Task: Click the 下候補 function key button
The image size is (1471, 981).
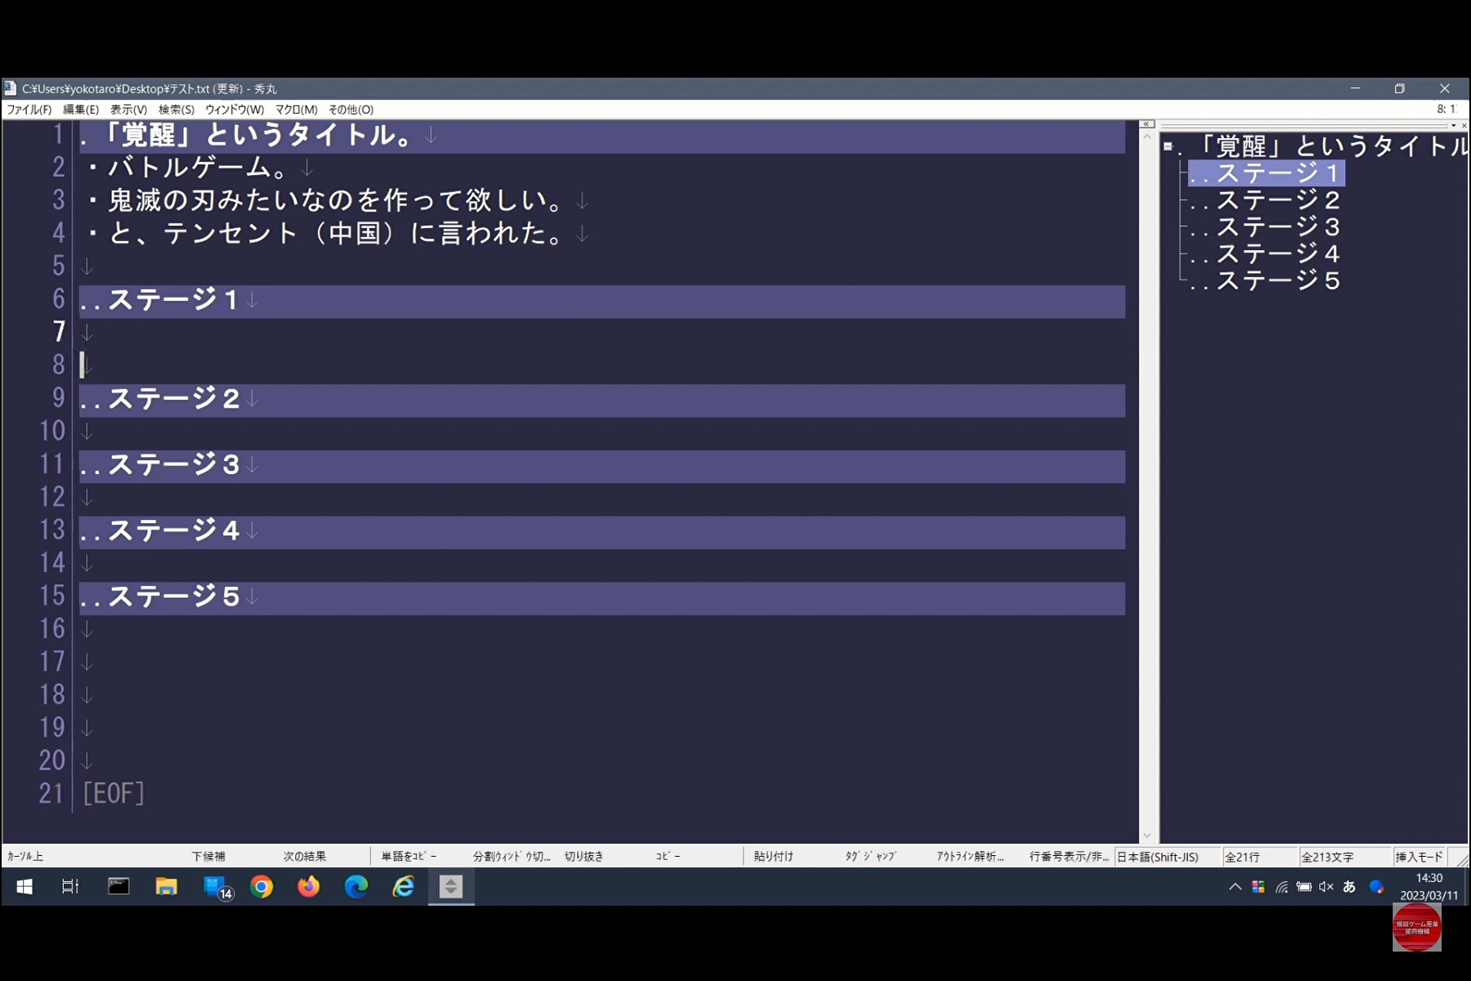Action: click(x=208, y=856)
